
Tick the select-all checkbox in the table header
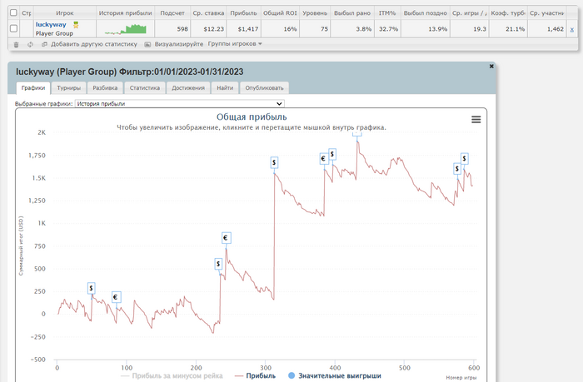[x=13, y=12]
